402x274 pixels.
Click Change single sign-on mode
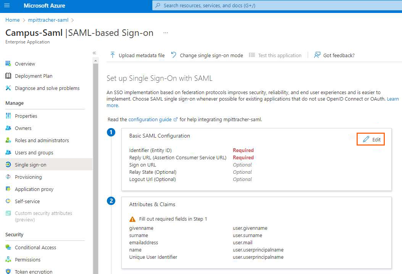point(207,55)
